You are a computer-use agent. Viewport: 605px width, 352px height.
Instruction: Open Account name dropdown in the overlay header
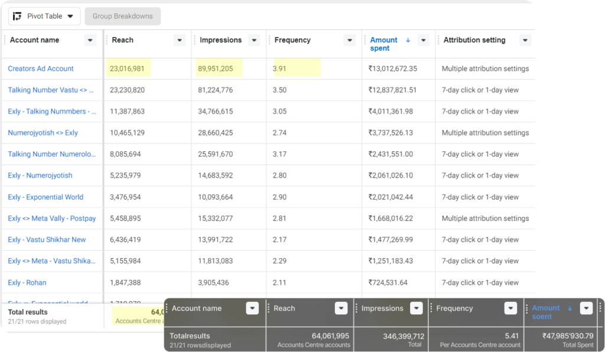point(252,308)
